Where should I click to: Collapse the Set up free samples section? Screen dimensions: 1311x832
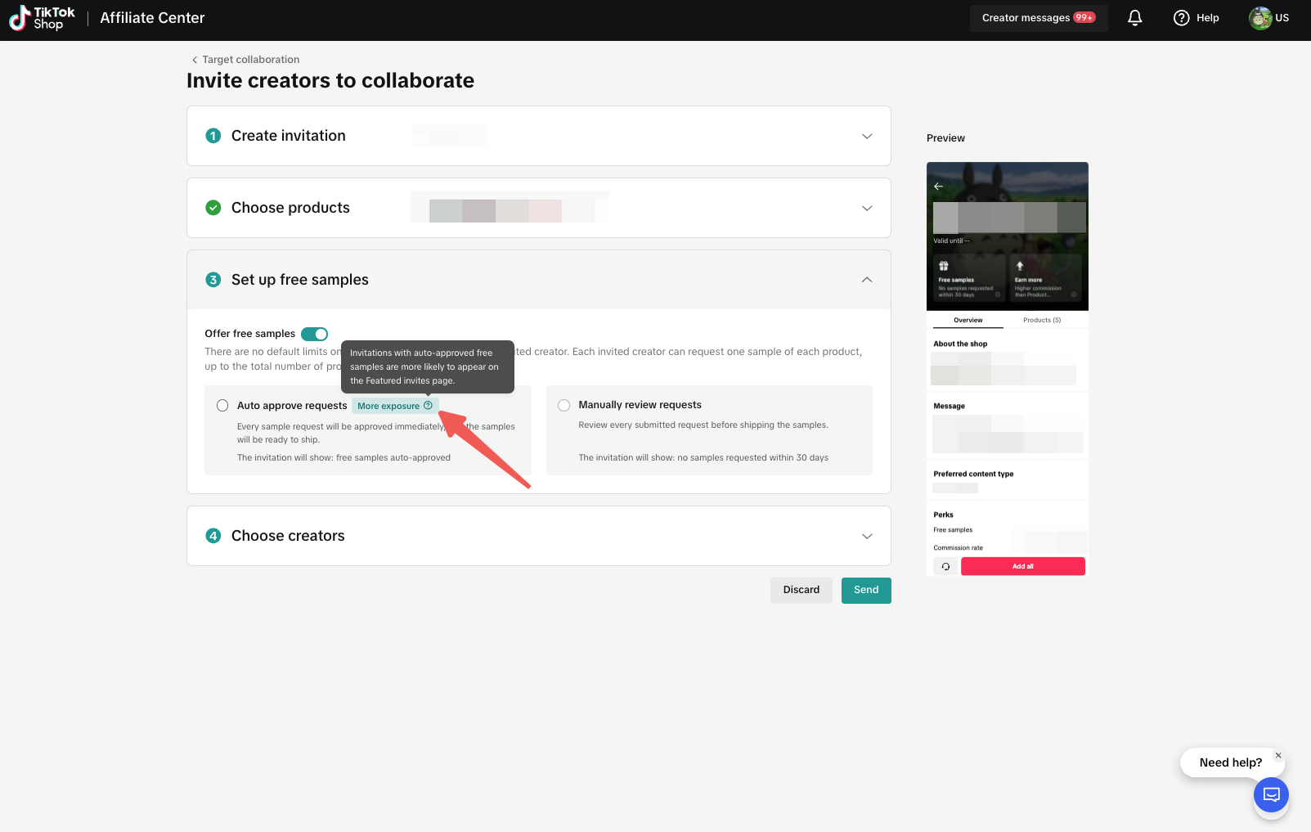[867, 280]
